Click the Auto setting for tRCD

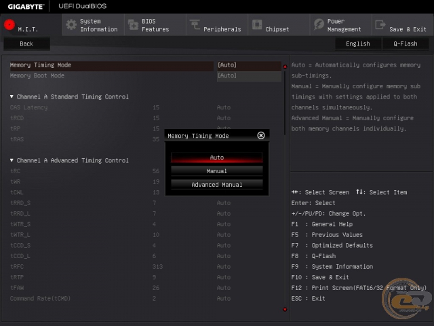224,118
